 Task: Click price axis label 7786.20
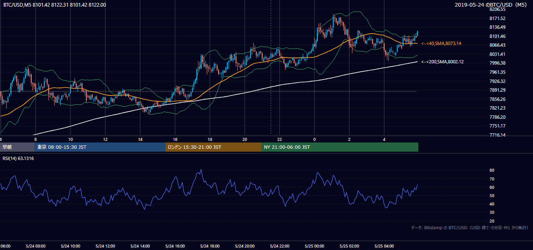pos(498,117)
